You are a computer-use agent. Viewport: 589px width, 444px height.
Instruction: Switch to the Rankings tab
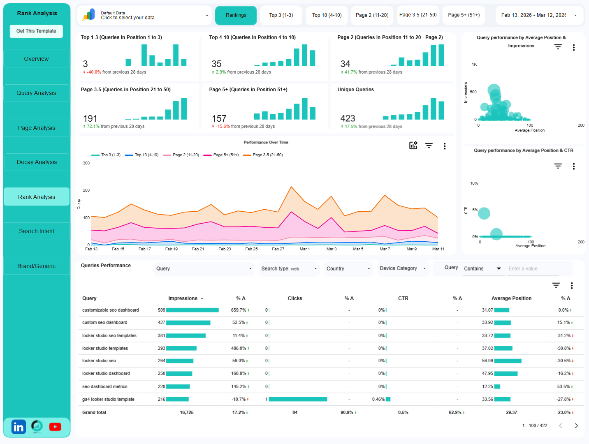[x=236, y=15]
